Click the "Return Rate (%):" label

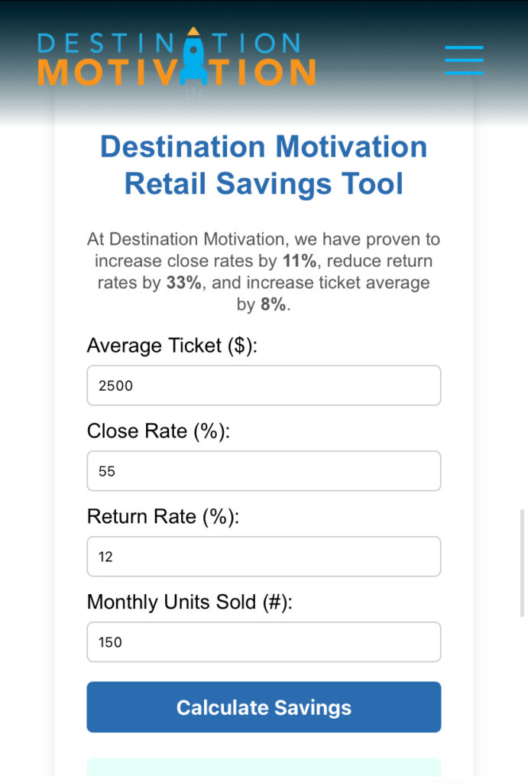pos(163,517)
